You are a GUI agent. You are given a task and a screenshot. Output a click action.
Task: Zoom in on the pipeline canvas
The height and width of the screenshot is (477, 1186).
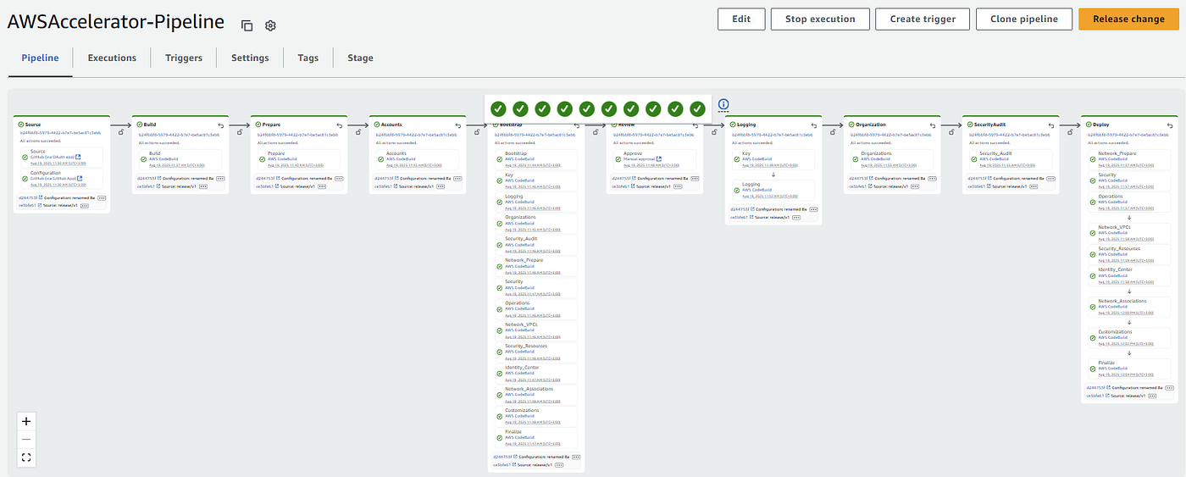pos(26,421)
